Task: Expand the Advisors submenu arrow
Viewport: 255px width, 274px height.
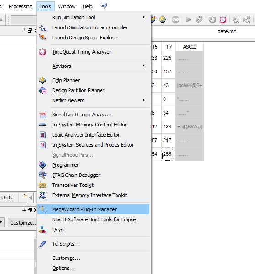Action: (143, 66)
